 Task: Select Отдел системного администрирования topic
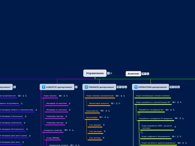click(159, 143)
